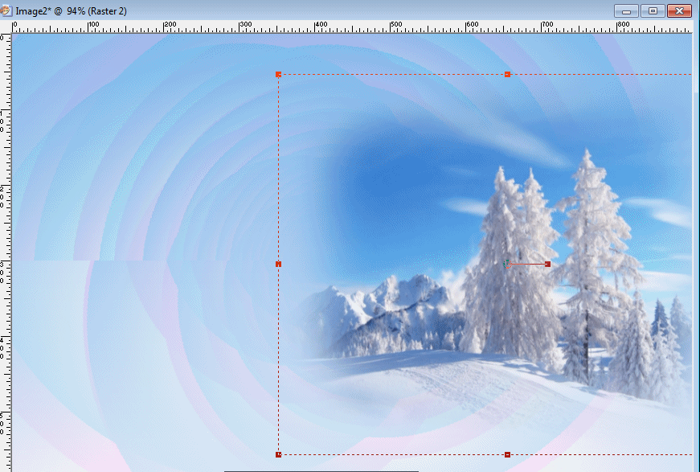Click the Image2 title bar text

tap(71, 11)
